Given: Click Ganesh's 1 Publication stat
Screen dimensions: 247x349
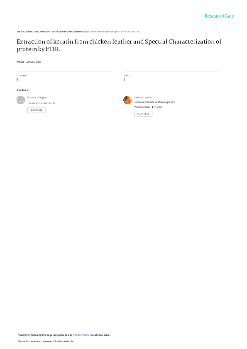Looking at the screenshot, I should (35, 103).
